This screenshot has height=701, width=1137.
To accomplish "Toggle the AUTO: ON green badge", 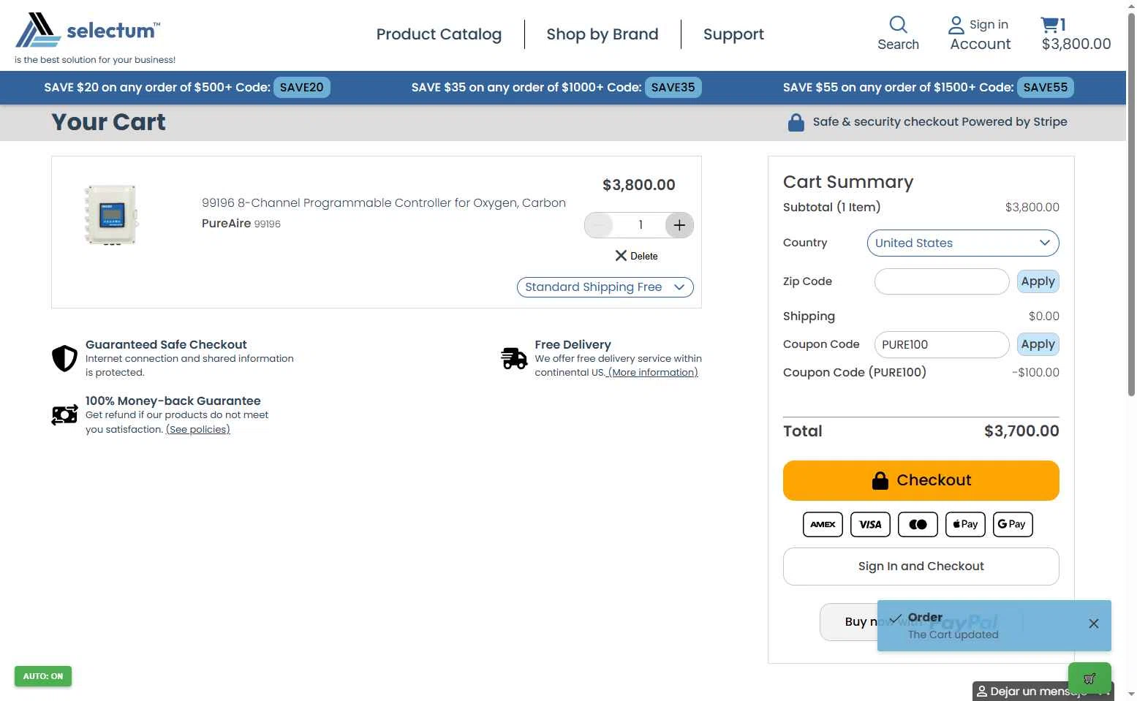I will pyautogui.click(x=43, y=676).
